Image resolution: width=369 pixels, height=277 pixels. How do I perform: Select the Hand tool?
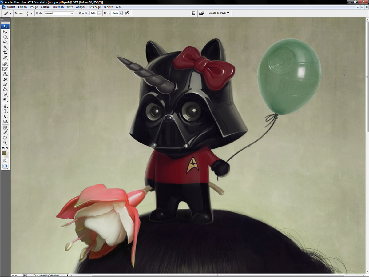[x=5, y=138]
